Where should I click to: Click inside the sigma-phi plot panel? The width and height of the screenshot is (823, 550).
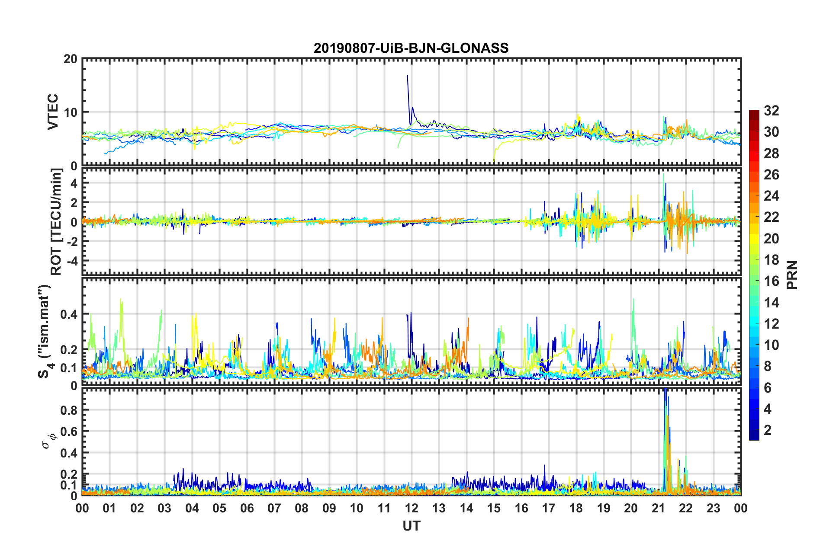pyautogui.click(x=411, y=441)
